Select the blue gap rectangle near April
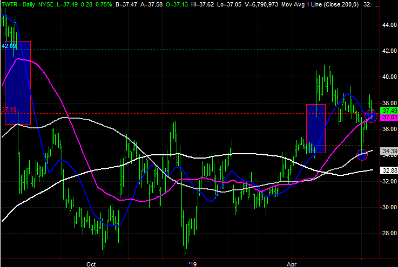Image resolution: width=398 pixels, height=267 pixels. click(x=315, y=128)
